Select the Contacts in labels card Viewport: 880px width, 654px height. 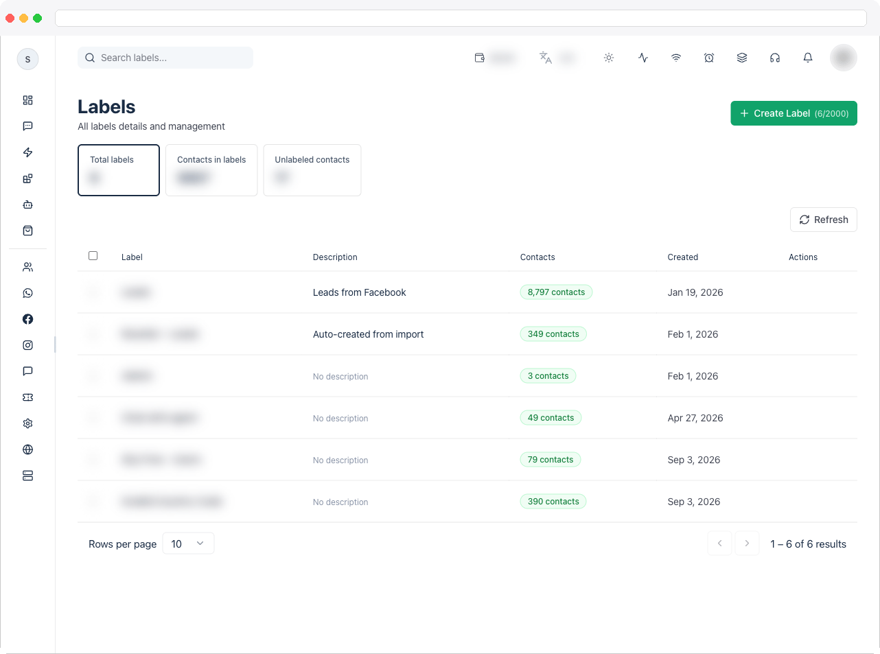point(211,170)
